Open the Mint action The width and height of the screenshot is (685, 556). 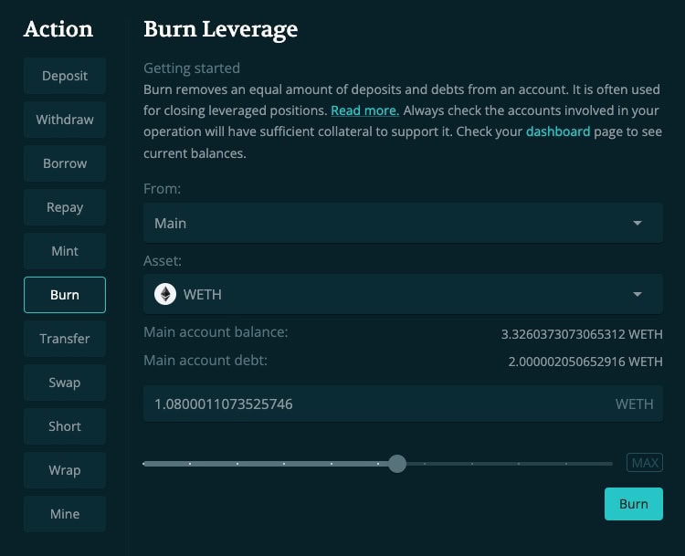[x=65, y=251]
